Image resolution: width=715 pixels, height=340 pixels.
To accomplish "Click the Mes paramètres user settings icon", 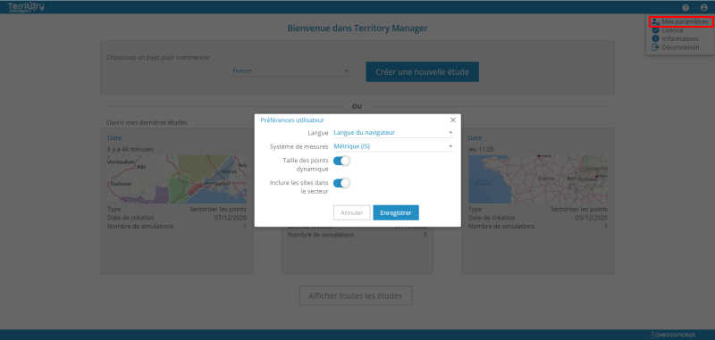I will pos(655,21).
